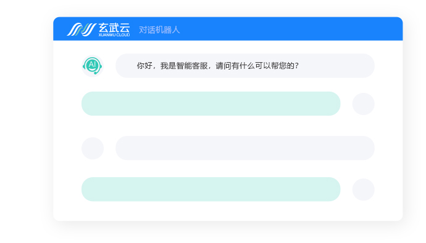Click the empty blue header area right of the title
The height and width of the screenshot is (243, 426).
291,30
